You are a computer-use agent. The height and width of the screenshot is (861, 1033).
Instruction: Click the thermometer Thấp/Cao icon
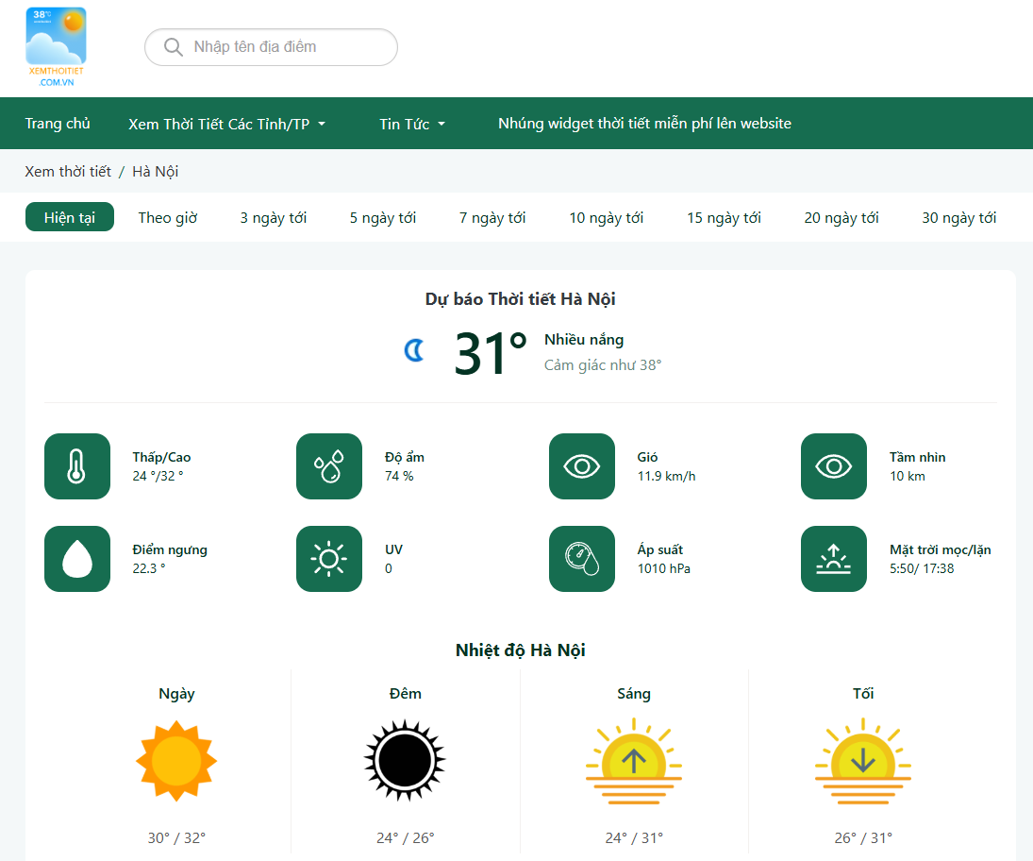(x=77, y=466)
